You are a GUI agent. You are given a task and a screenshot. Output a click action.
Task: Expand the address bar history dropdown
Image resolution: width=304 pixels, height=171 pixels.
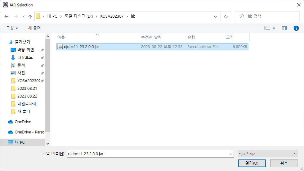point(215,16)
